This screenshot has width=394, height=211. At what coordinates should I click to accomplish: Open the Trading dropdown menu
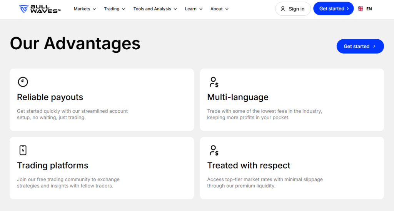(x=115, y=9)
